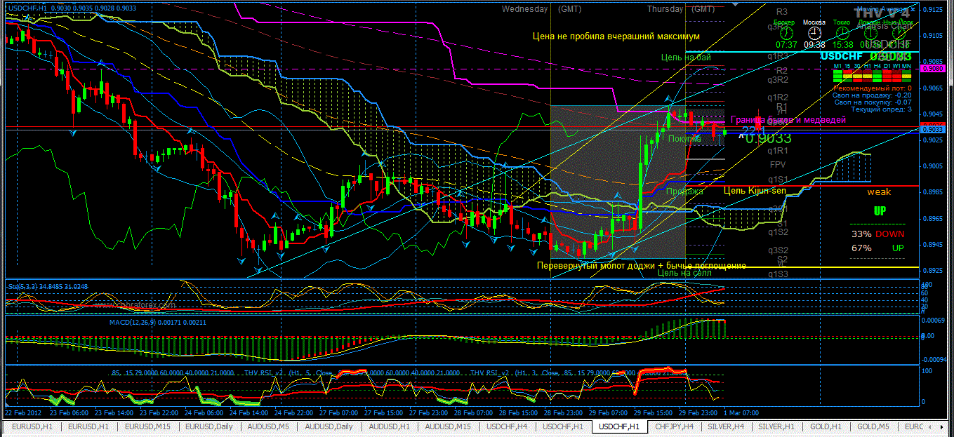
Task: Switch to the AUDUSD,M5 tab
Action: pos(269,426)
